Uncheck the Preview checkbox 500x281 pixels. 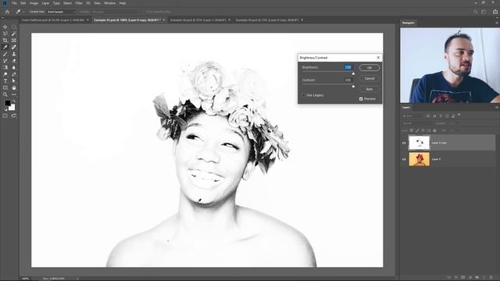click(x=361, y=99)
